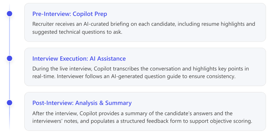Select the Interview Execution card description text
Image resolution: width=275 pixels, height=133 pixels.
140,73
